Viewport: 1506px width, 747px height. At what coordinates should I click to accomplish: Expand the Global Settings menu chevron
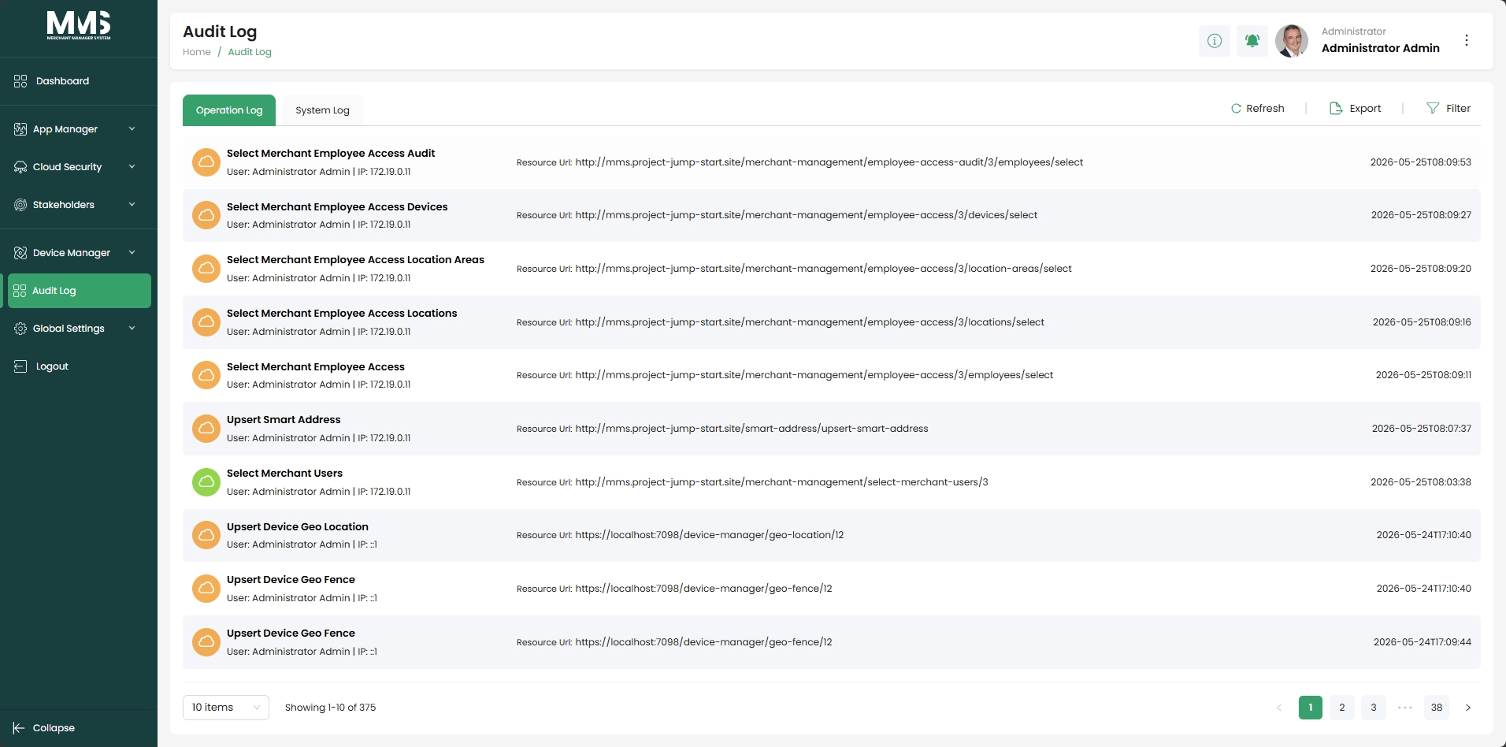(132, 329)
